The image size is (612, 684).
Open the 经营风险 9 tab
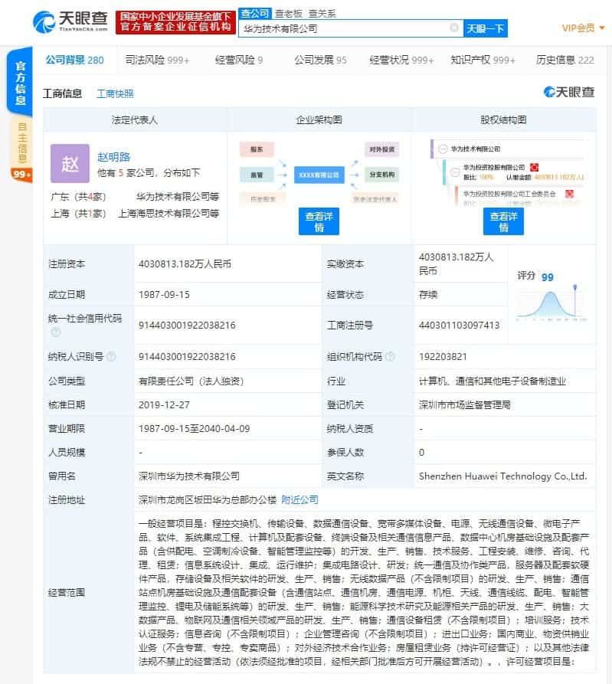click(239, 60)
